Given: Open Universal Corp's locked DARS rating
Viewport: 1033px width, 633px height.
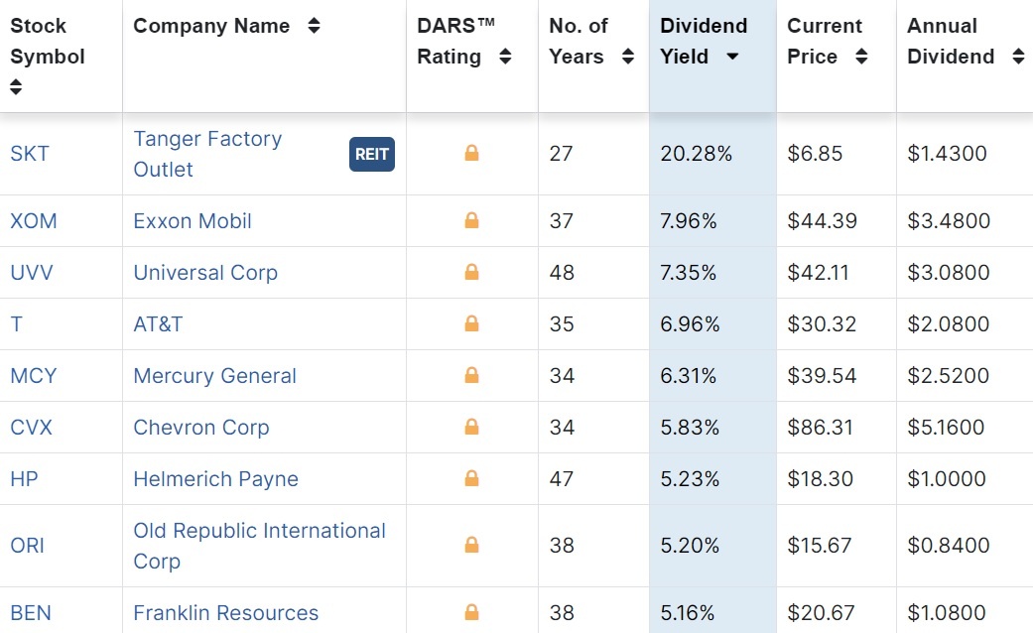Looking at the screenshot, I should (472, 273).
